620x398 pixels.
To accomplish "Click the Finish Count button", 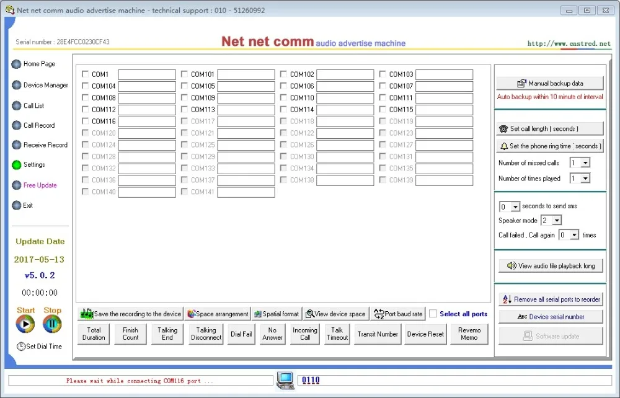I will click(x=130, y=334).
